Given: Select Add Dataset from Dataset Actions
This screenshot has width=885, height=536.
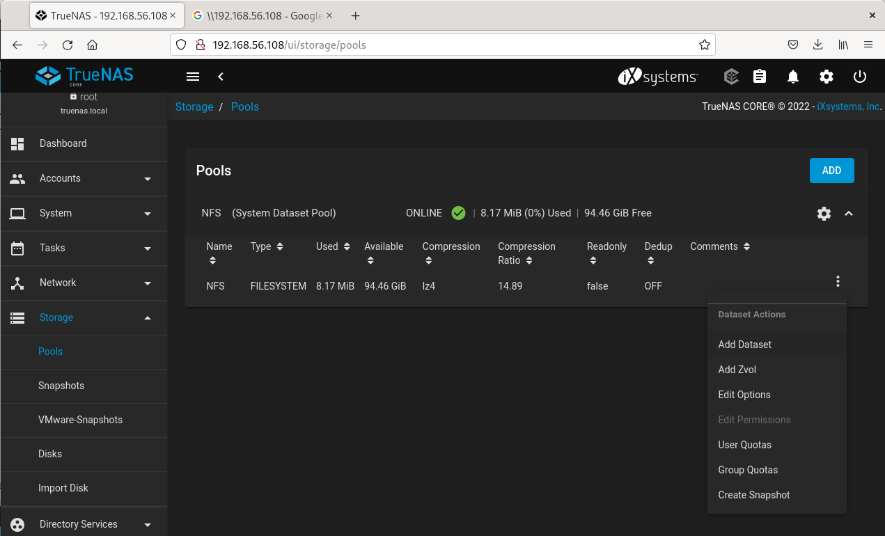Looking at the screenshot, I should tap(744, 345).
